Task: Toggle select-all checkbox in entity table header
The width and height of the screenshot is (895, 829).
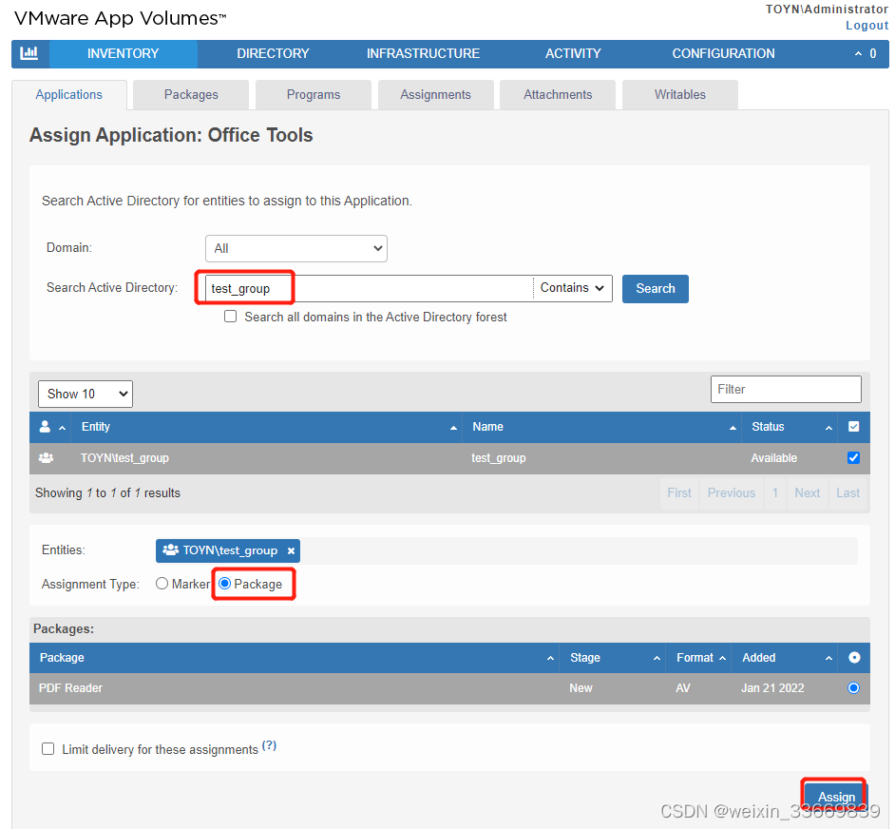Action: tap(854, 426)
